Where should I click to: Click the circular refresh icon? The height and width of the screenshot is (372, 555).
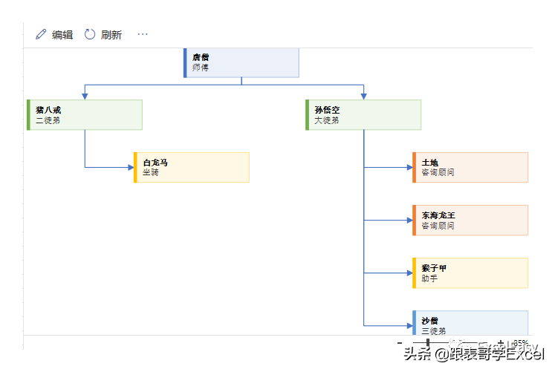pos(90,34)
